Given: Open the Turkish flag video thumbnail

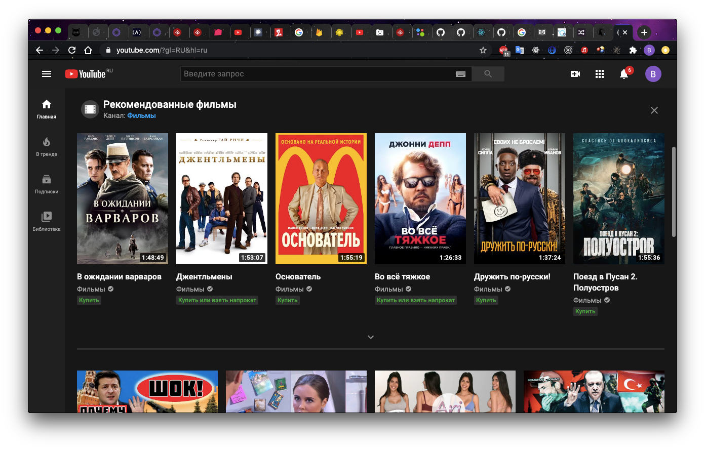Looking at the screenshot, I should click(x=594, y=391).
